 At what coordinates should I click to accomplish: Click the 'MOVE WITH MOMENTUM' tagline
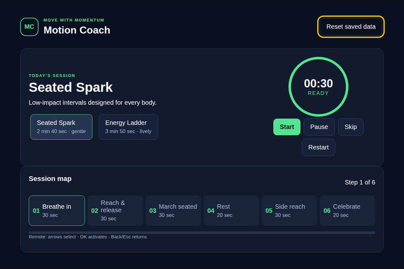pyautogui.click(x=74, y=20)
